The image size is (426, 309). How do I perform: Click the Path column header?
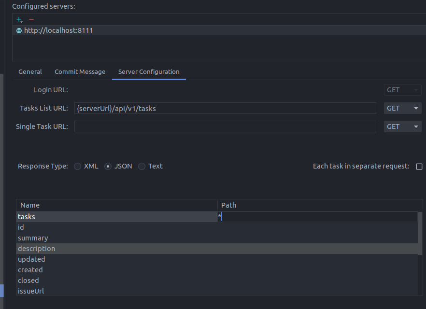[x=320, y=205]
